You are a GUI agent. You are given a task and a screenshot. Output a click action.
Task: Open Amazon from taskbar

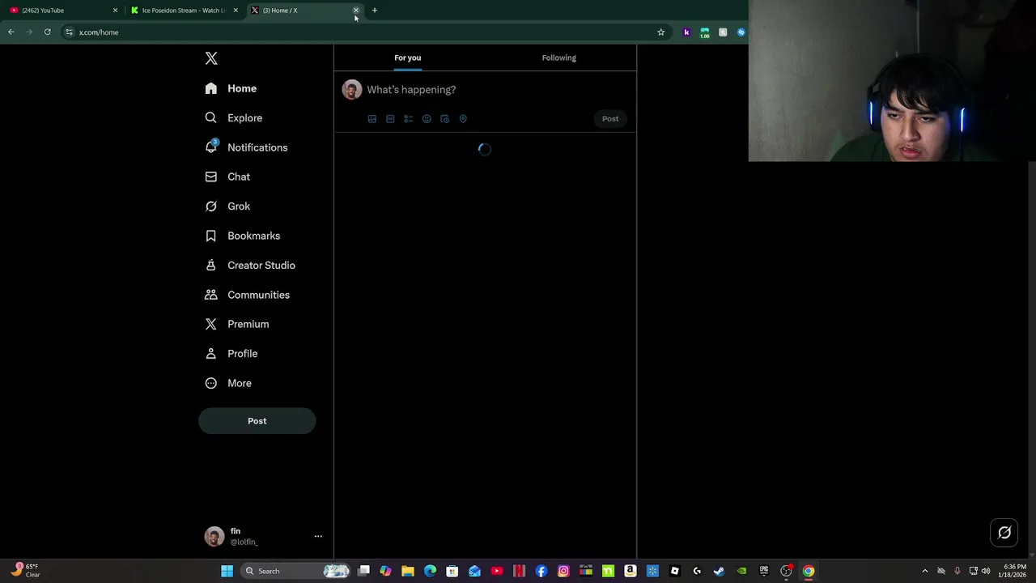click(631, 571)
